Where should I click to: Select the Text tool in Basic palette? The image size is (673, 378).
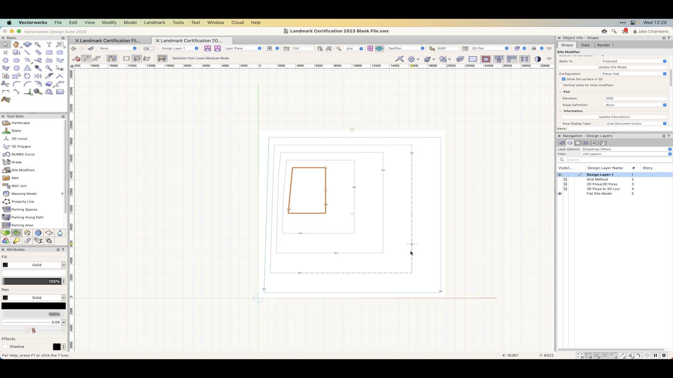(49, 44)
